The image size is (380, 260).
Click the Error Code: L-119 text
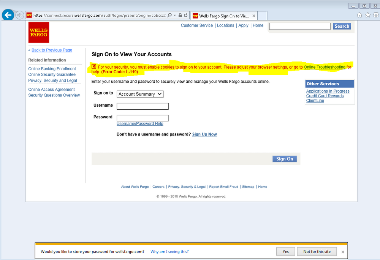click(x=119, y=72)
